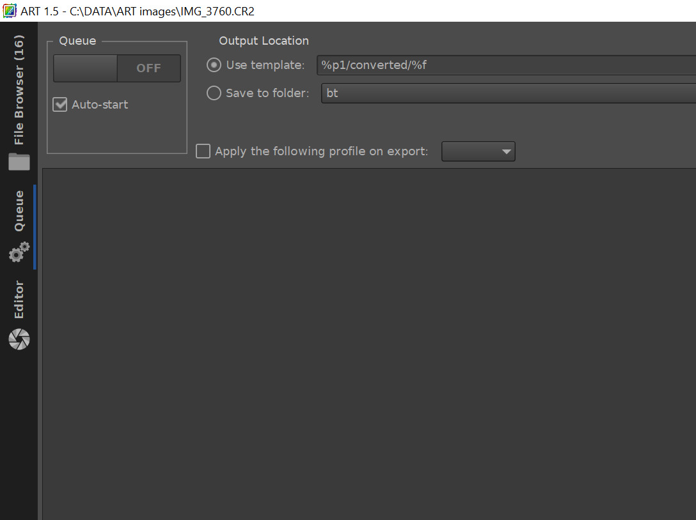The width and height of the screenshot is (696, 520).
Task: Select the Save to folder radio button
Action: coord(214,93)
